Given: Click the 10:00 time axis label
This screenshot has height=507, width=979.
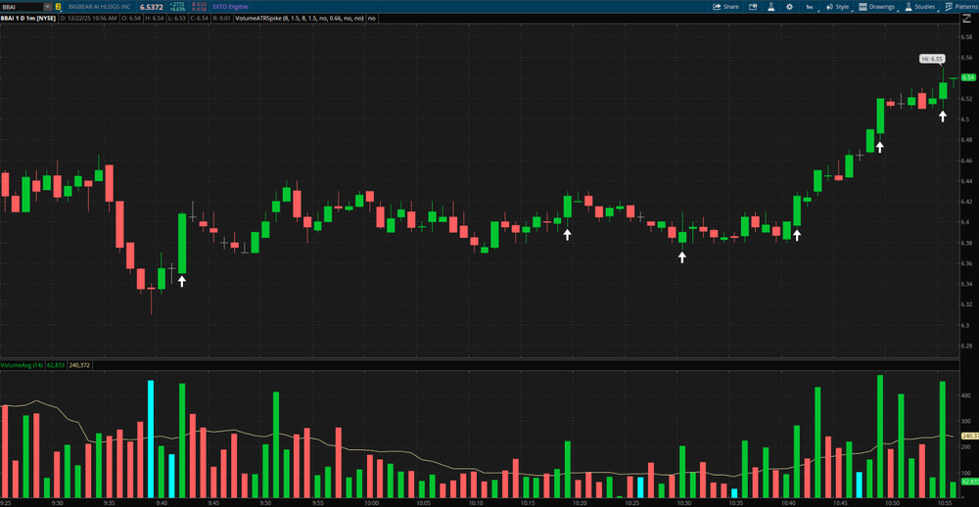Looking at the screenshot, I should click(371, 502).
